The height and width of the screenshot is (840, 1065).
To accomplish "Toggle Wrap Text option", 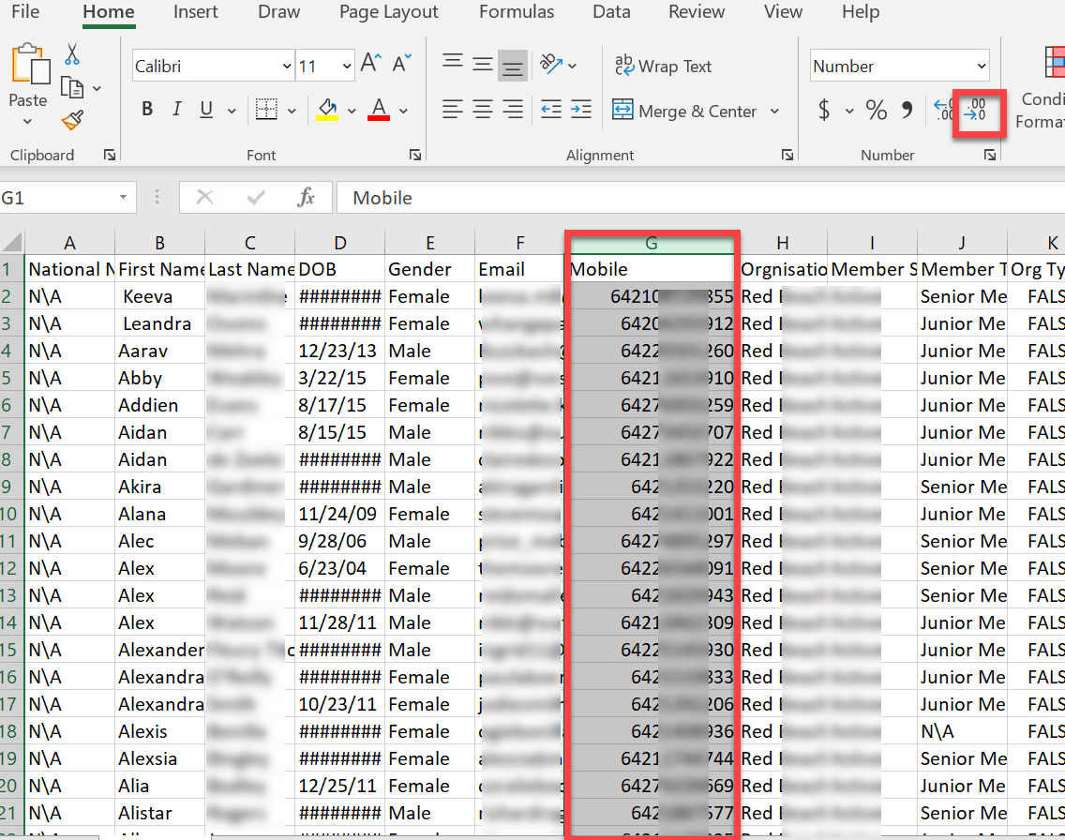I will click(x=663, y=67).
